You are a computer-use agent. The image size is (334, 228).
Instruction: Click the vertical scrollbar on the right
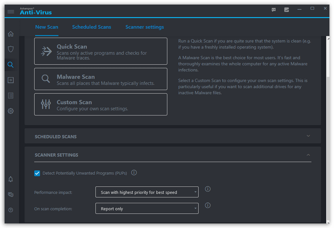[327, 148]
